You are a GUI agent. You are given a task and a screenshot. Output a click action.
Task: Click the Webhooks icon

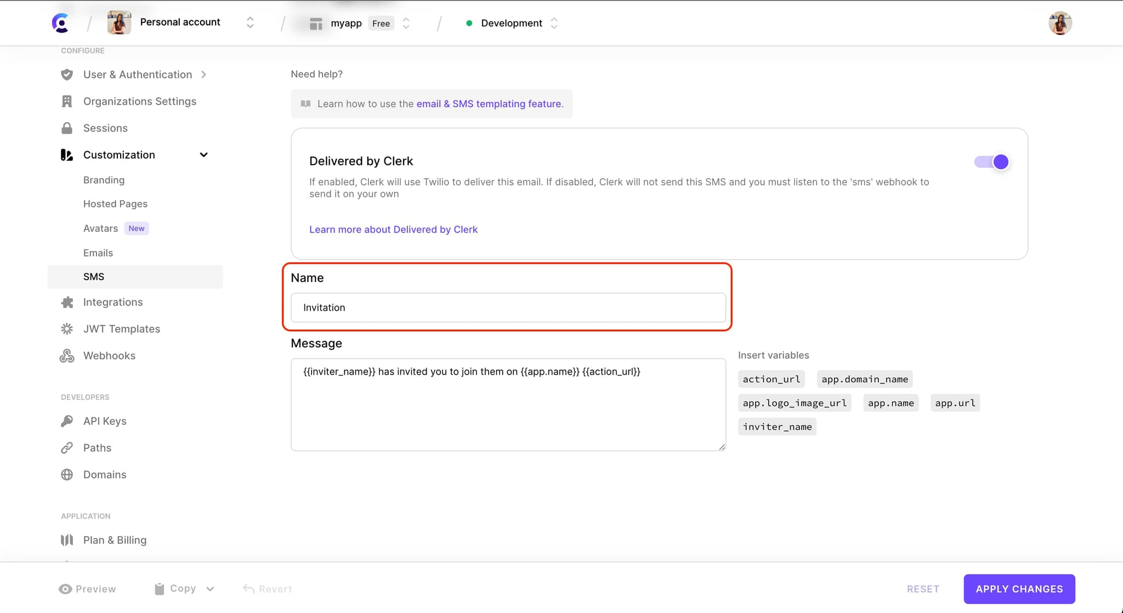pyautogui.click(x=67, y=355)
